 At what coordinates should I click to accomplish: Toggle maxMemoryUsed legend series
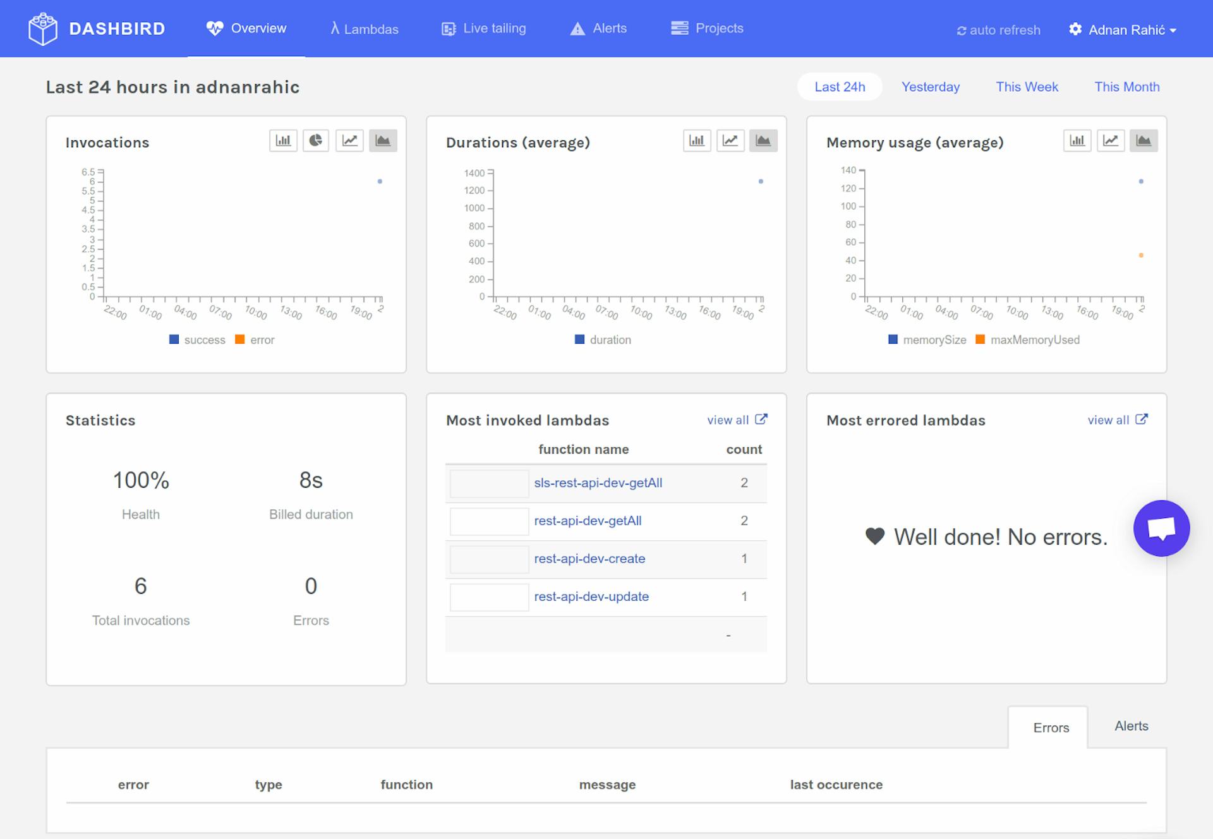tap(1028, 340)
